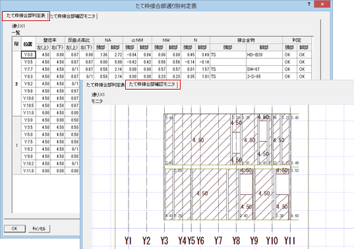Select the floor 1 row header cell

tap(16, 146)
